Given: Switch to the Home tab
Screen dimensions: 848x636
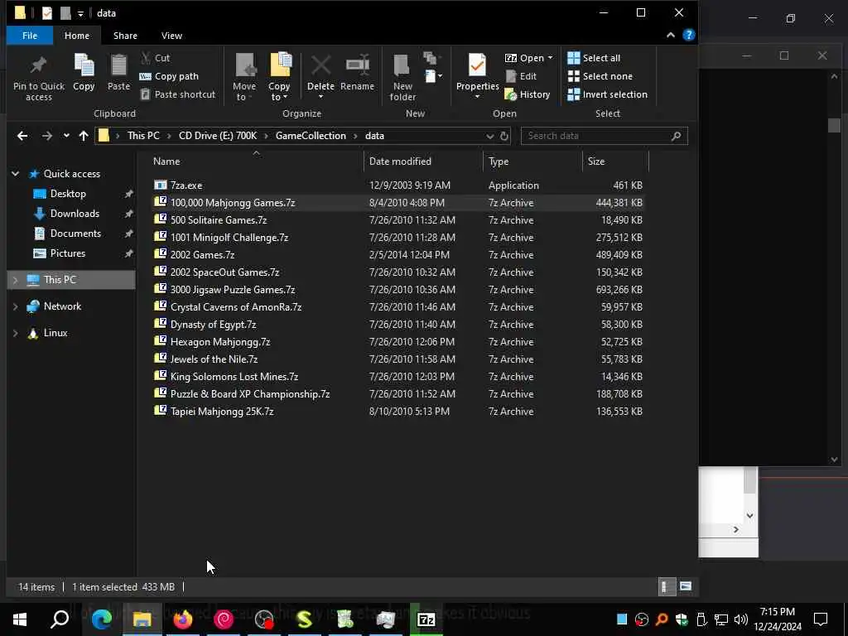Looking at the screenshot, I should click(x=77, y=36).
